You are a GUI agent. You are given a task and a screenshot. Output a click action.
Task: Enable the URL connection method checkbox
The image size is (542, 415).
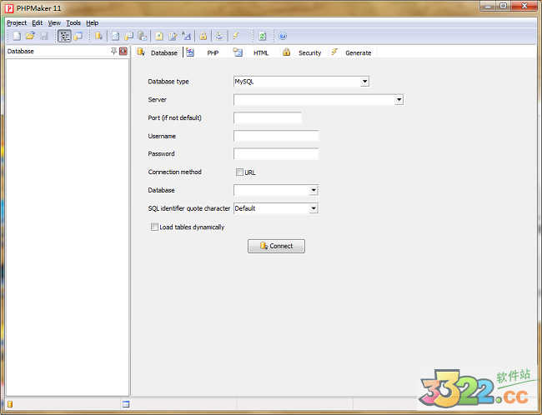click(x=239, y=172)
